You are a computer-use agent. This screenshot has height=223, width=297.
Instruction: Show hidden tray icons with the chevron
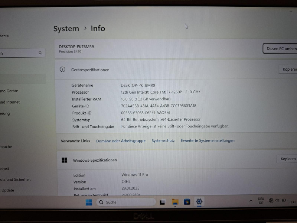pos(251,201)
